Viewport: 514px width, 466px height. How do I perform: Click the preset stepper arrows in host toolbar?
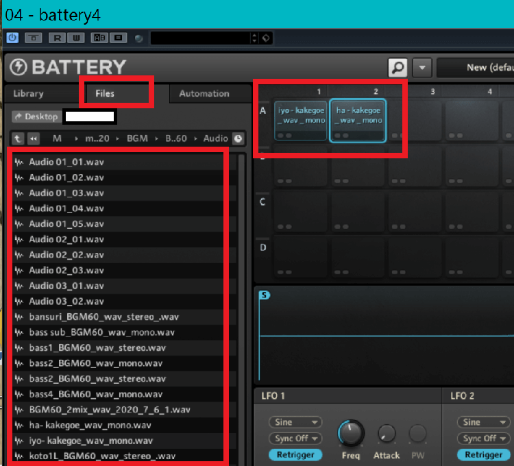click(x=254, y=38)
